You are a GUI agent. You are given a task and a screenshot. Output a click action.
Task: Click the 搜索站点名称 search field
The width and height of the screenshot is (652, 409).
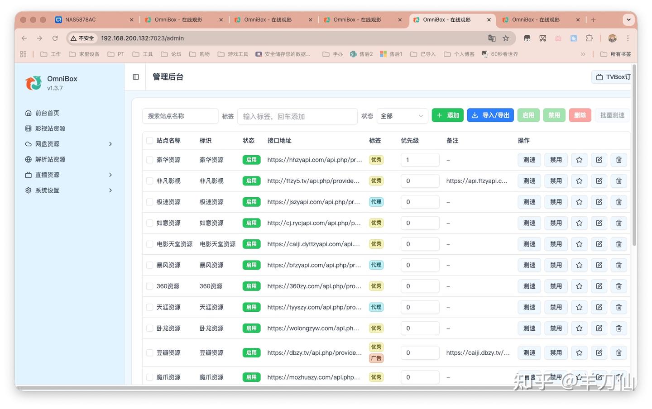coord(180,116)
